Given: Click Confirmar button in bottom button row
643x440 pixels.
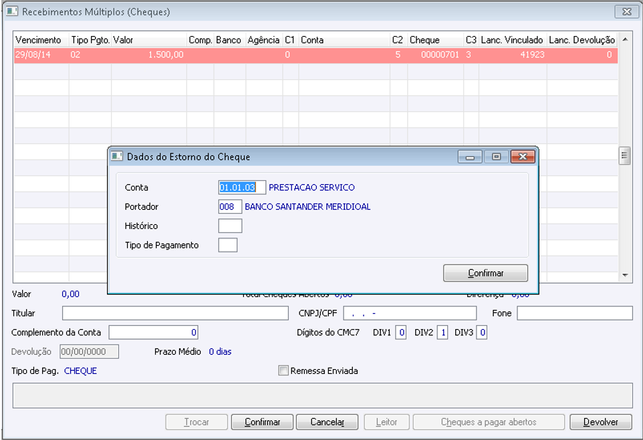Looking at the screenshot, I should (x=263, y=422).
